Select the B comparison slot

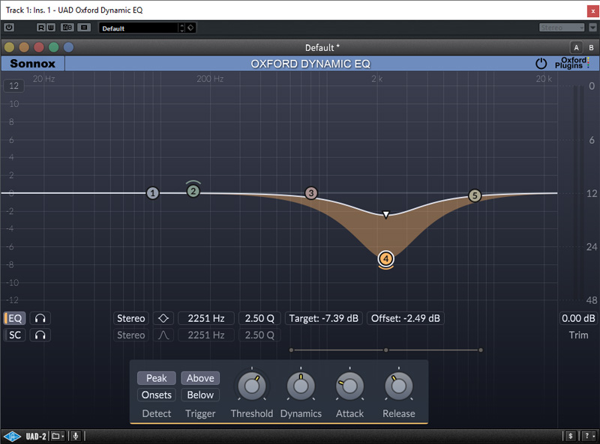tap(590, 47)
